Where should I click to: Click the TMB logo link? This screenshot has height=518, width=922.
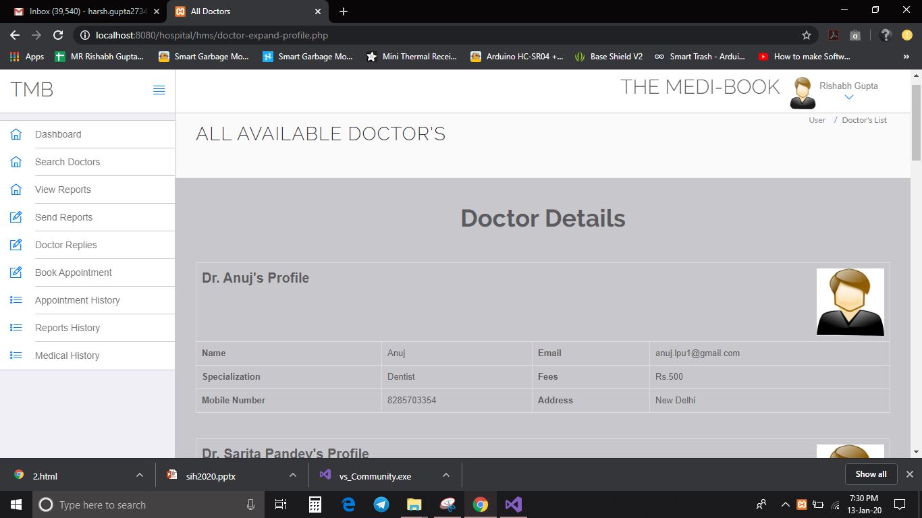32,90
